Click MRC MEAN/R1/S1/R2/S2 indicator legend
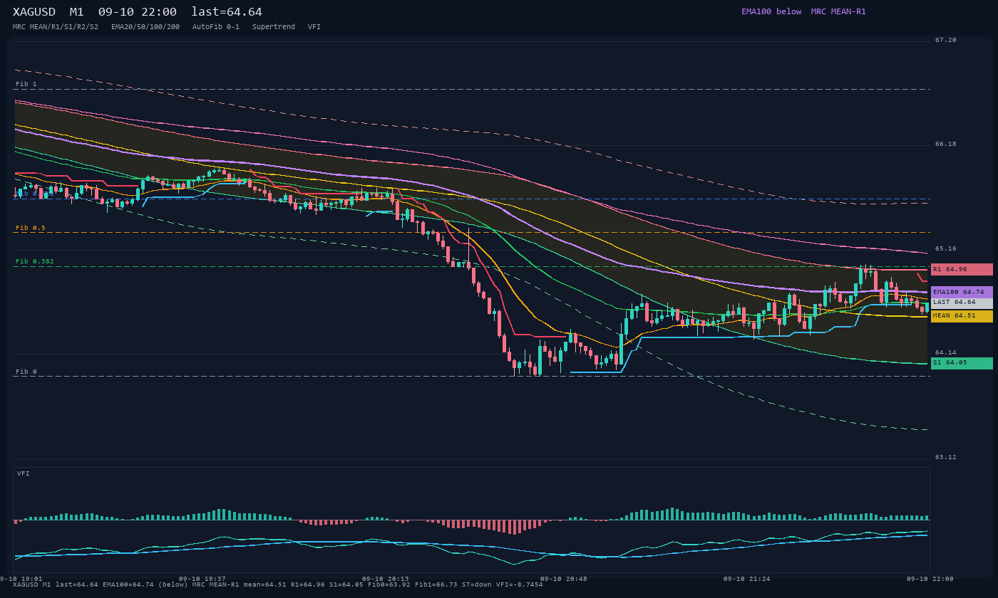The height and width of the screenshot is (598, 998). [x=56, y=27]
